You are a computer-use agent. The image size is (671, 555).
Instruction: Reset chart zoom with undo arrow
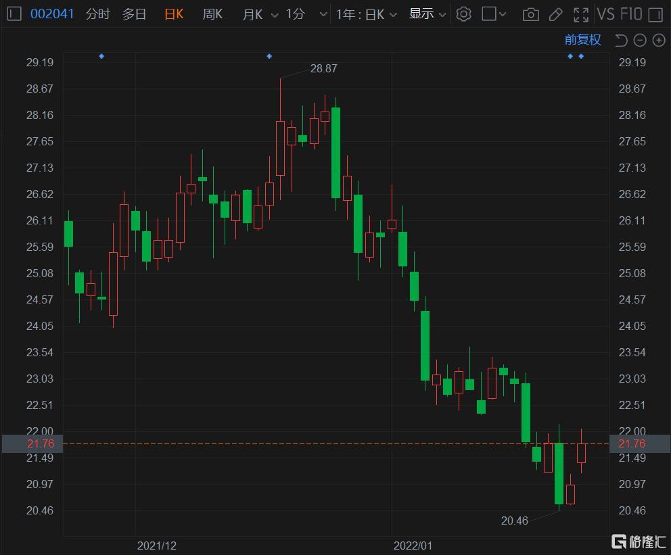[x=621, y=41]
